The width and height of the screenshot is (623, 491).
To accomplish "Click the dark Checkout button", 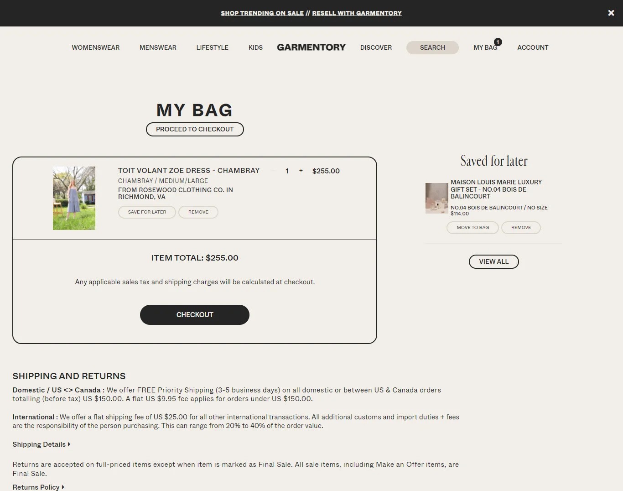I will click(x=195, y=315).
